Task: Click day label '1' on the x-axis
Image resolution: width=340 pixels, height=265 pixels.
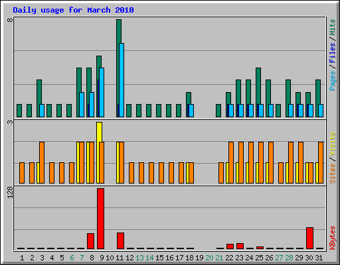Action: tap(22, 258)
